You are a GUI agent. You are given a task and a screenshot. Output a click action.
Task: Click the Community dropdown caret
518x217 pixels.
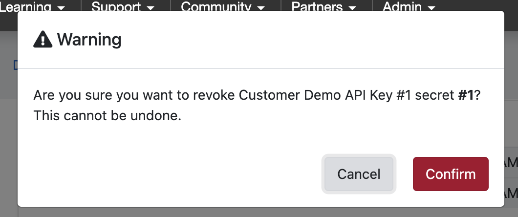[261, 8]
